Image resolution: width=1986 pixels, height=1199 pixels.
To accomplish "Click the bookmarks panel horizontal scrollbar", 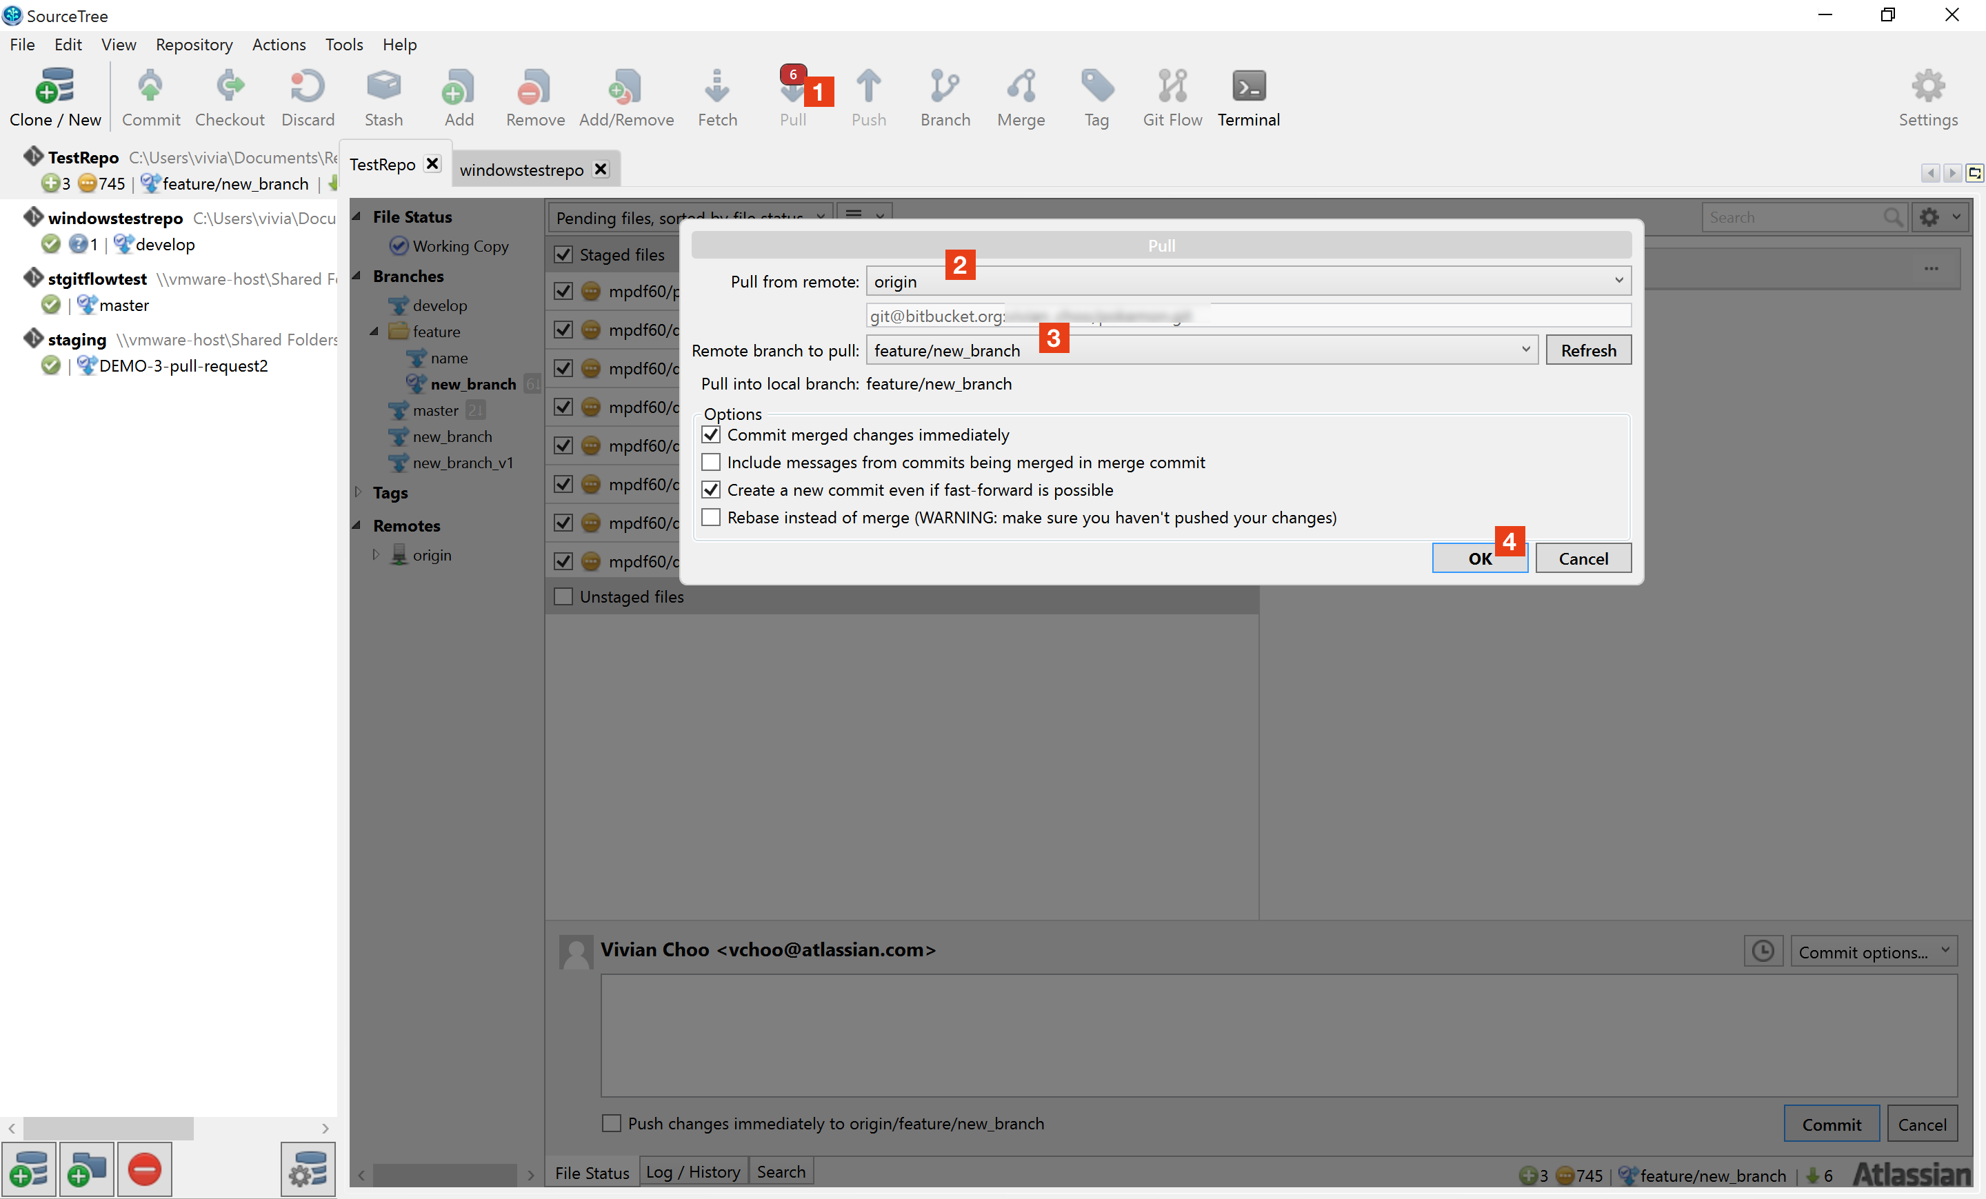I will pyautogui.click(x=108, y=1128).
